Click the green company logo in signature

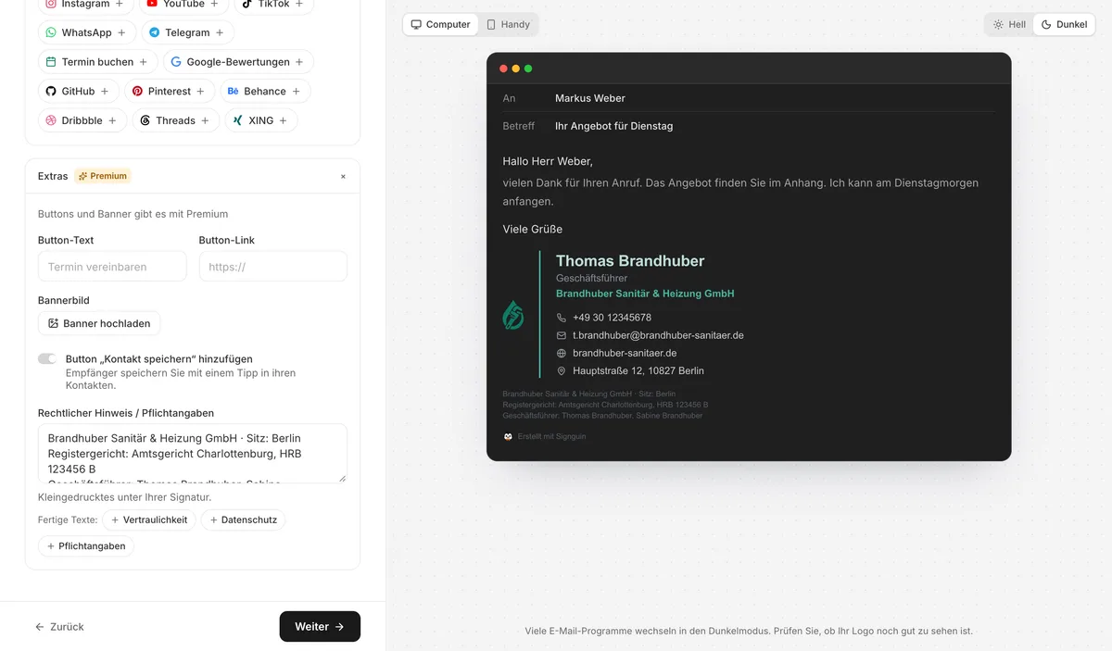[513, 315]
